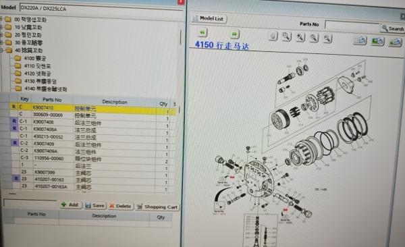This screenshot has width=405, height=247.
Task: Activate the zoom area selection tool
Action: point(286,36)
